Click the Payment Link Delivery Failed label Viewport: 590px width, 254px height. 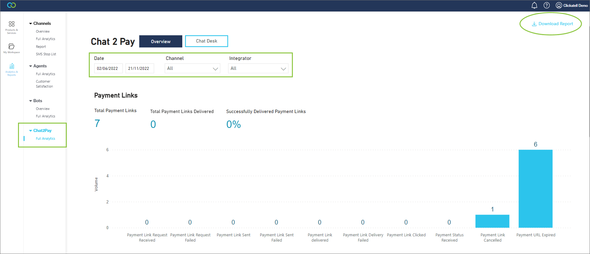click(363, 238)
